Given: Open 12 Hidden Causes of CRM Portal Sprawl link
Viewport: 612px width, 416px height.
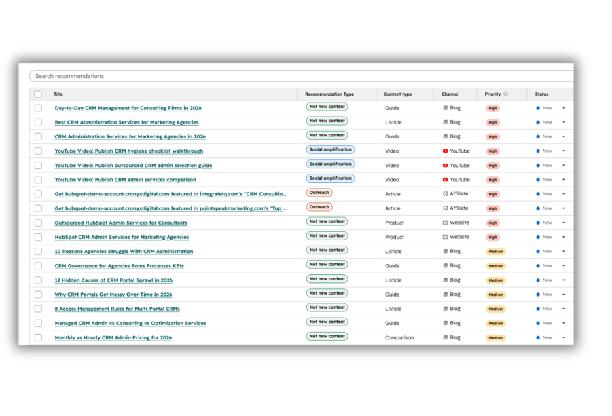Looking at the screenshot, I should [x=113, y=280].
